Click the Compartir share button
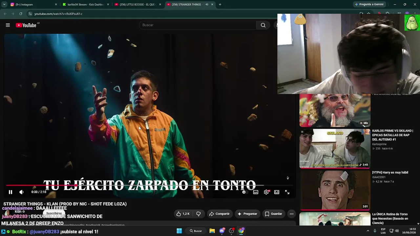Viewport: 420px width, 236px height. pos(220,214)
